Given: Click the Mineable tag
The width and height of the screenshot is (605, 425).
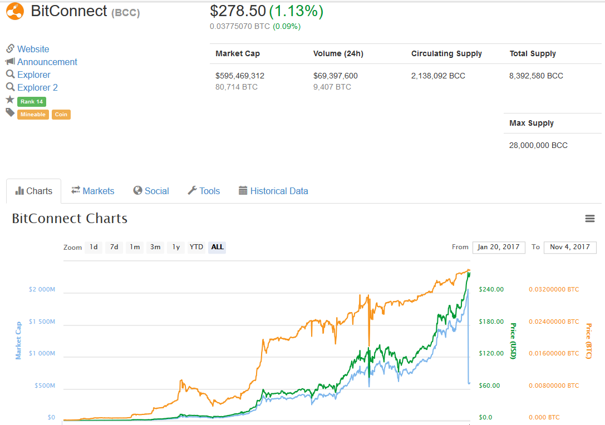Looking at the screenshot, I should coord(33,115).
